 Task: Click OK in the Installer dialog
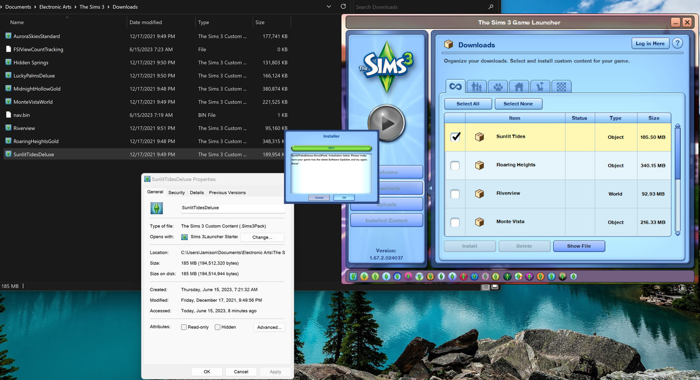(344, 197)
